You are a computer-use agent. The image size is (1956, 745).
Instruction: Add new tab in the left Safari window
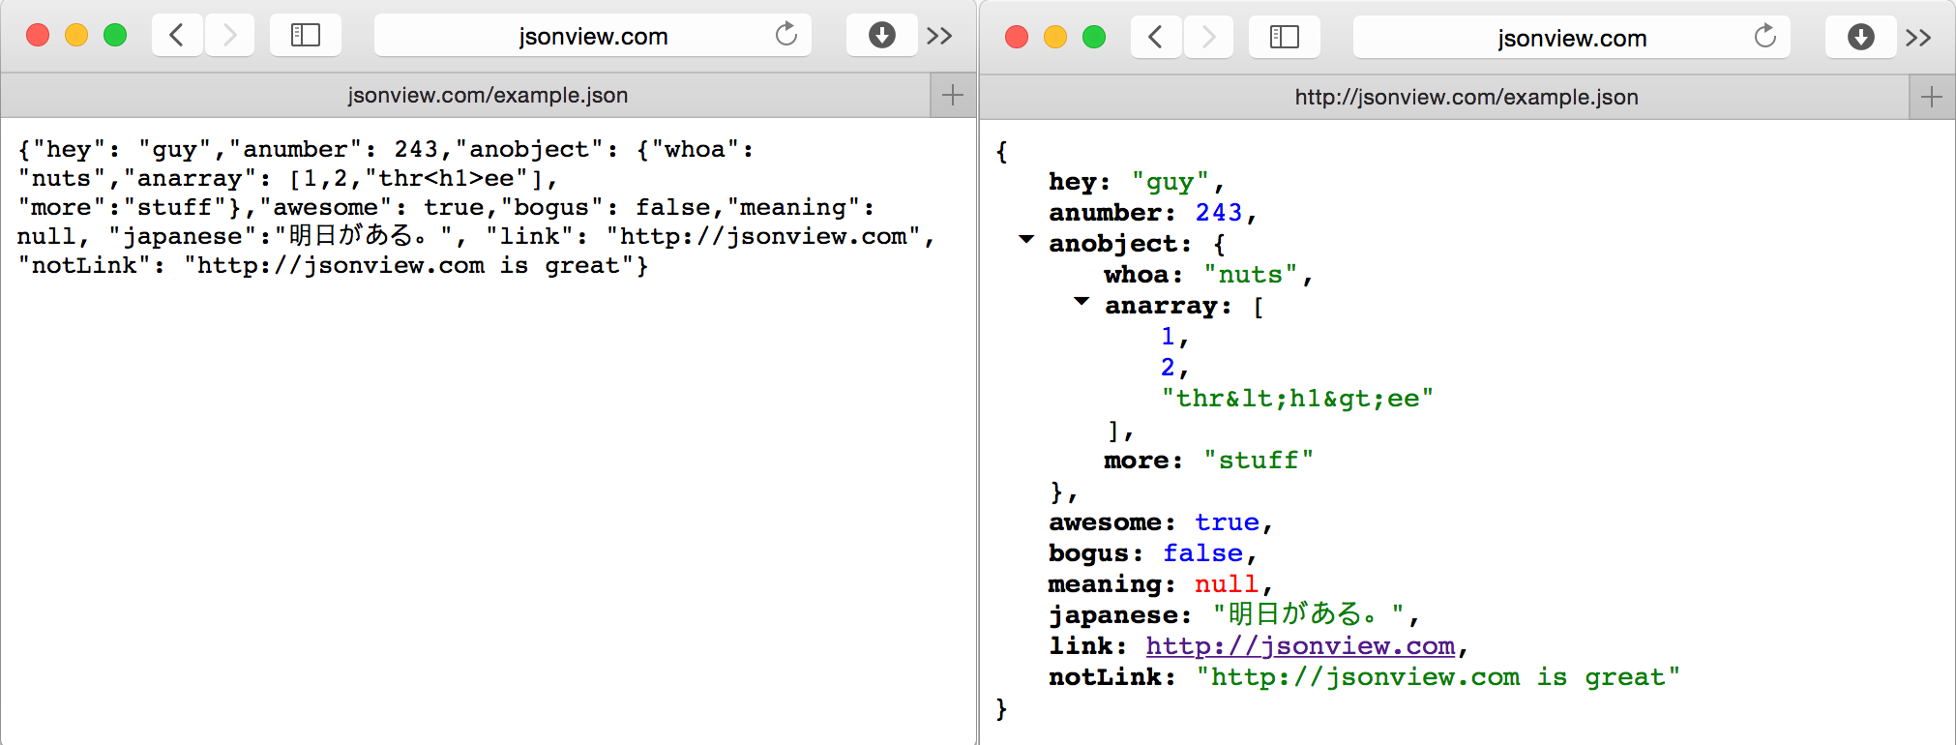tap(953, 95)
